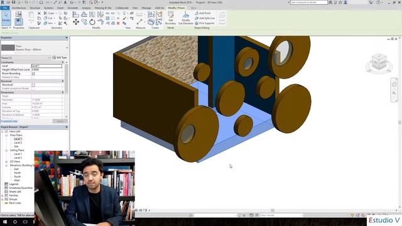Click the Edit Boundary tool

coord(171,18)
